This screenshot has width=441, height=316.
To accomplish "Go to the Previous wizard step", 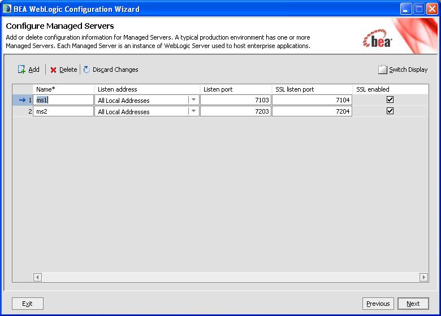I will 378,304.
